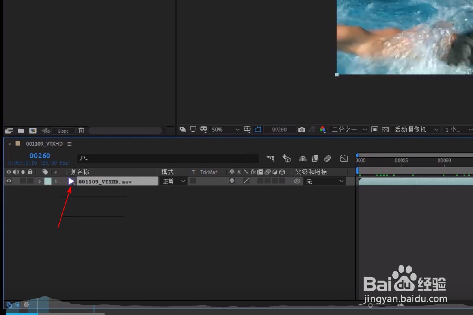Click the video eye column header icon
Viewport: 473px width, 315px height.
9,172
